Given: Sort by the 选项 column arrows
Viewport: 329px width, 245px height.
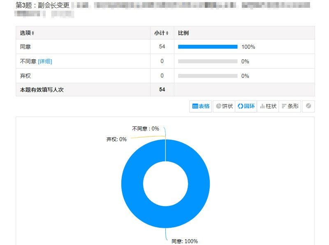Looking at the screenshot, I should point(33,33).
